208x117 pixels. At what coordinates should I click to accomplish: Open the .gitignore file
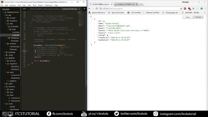click(13, 81)
